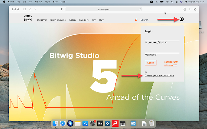
Task: Open Trash in the Dock
Action: 152,123
